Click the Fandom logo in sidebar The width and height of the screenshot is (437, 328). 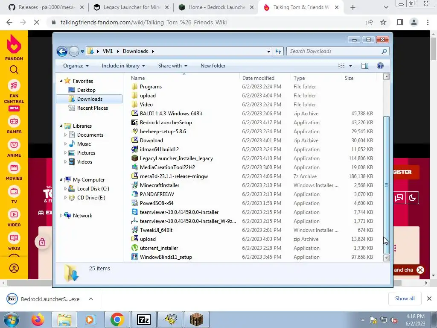coord(14,47)
